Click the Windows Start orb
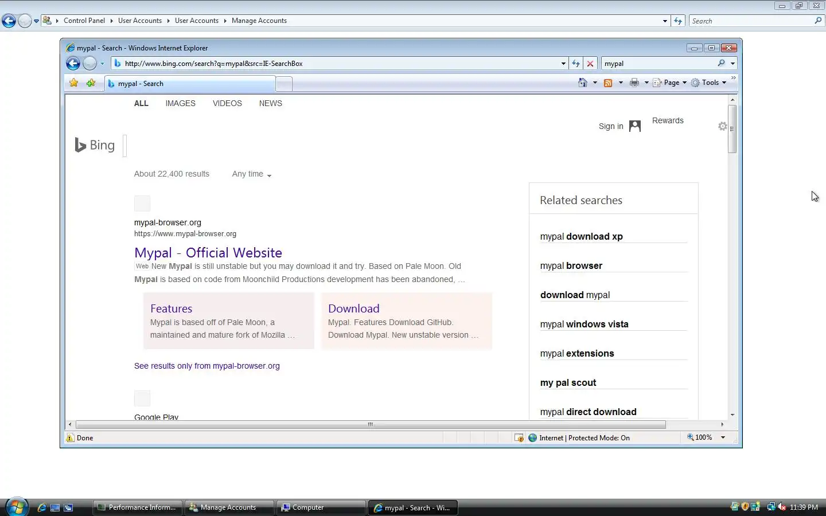Image resolution: width=826 pixels, height=516 pixels. [17, 507]
